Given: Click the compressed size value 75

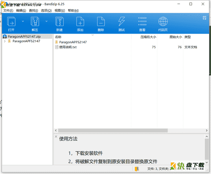Looking at the screenshot, I should click(154, 47).
